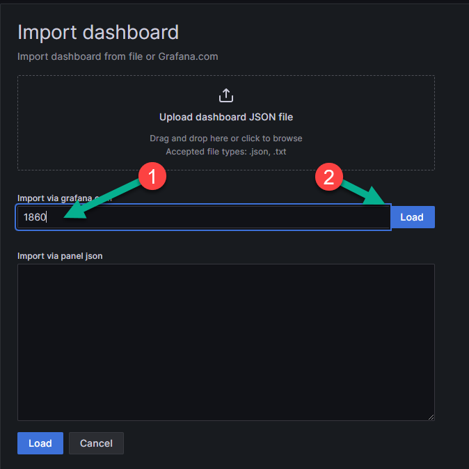Click the "Import dashboard from file or Grafana.com" subtitle
This screenshot has width=469, height=469.
[118, 56]
